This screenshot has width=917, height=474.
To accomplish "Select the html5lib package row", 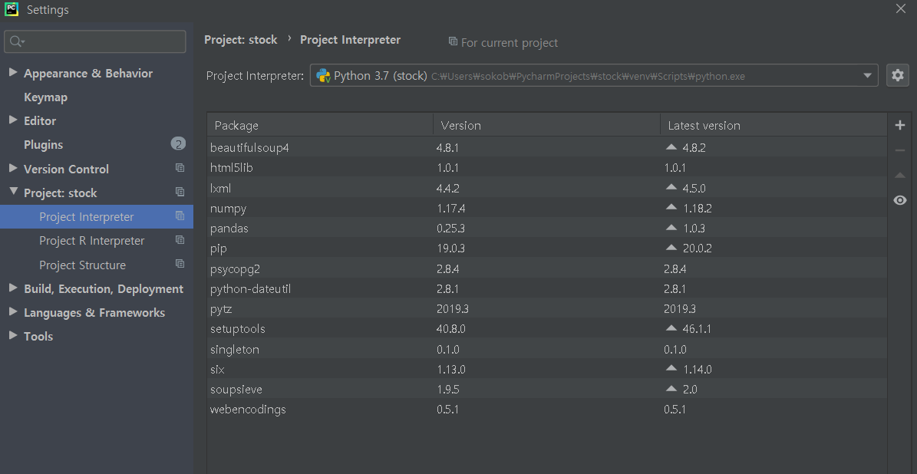I will [x=547, y=168].
